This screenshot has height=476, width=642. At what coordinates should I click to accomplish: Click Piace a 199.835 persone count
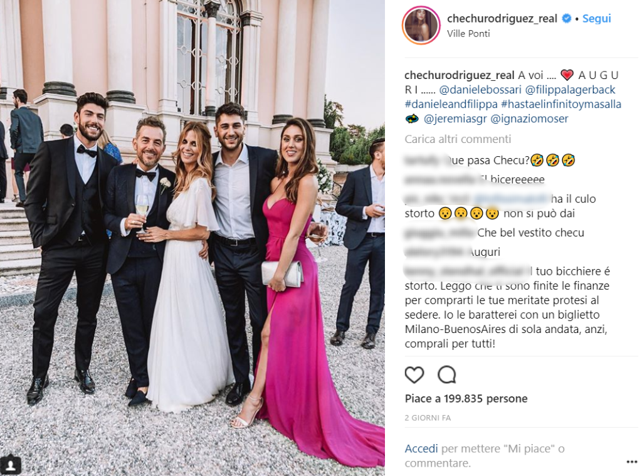click(x=466, y=399)
